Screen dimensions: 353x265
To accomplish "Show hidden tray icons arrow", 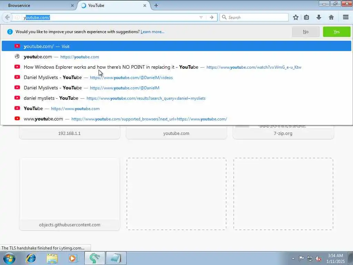I will 293,258.
